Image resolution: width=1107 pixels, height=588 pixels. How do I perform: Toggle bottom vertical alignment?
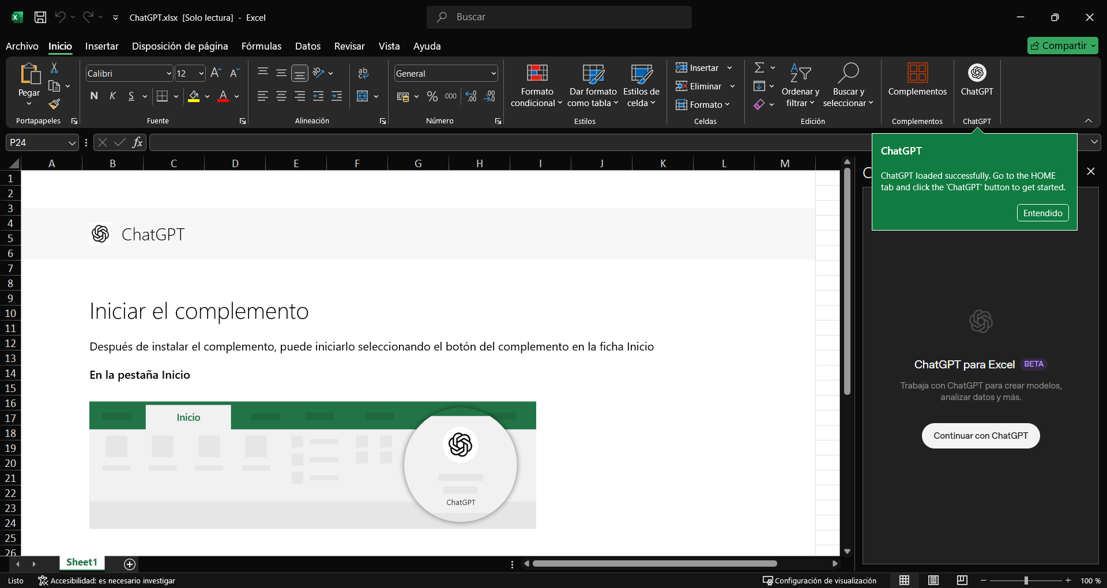pos(300,73)
